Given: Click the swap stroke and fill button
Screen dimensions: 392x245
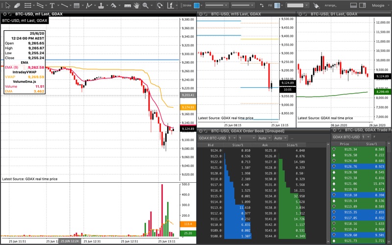Looking at the screenshot, I should pos(262,5).
